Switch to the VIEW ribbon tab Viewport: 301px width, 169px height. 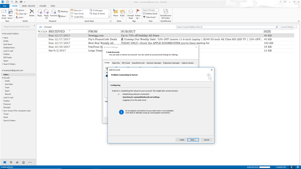[53, 6]
